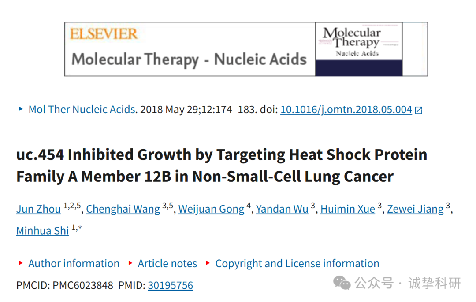
Task: Open the Zewei Jiang author link
Action: click(415, 209)
